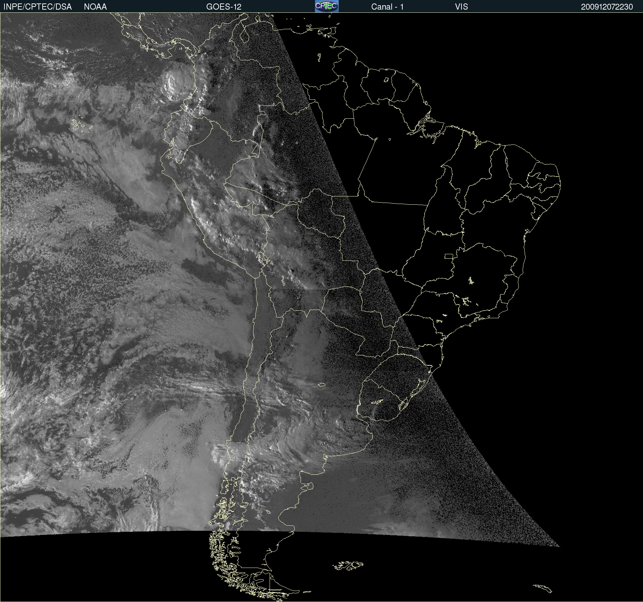Image resolution: width=643 pixels, height=602 pixels.
Task: Click the INPE/CPTEC/DSA header text
Action: (x=37, y=7)
